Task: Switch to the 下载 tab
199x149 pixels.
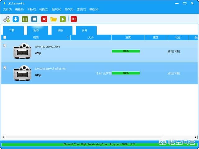Action: tap(13, 30)
